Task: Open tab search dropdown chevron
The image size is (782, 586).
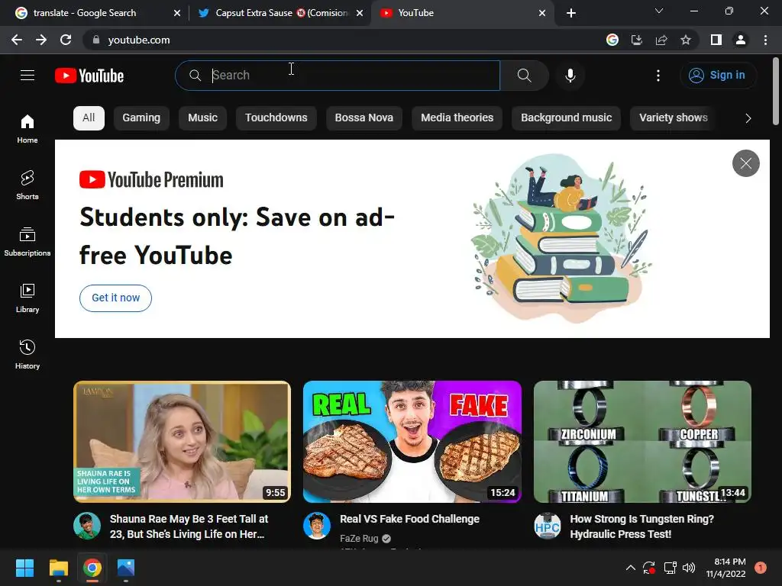Action: 659,11
